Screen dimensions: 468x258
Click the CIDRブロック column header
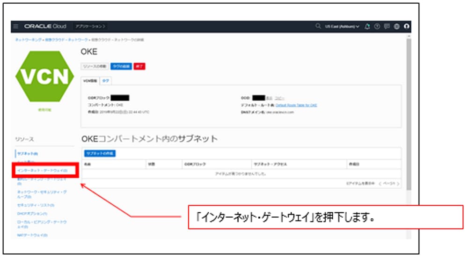click(x=195, y=164)
